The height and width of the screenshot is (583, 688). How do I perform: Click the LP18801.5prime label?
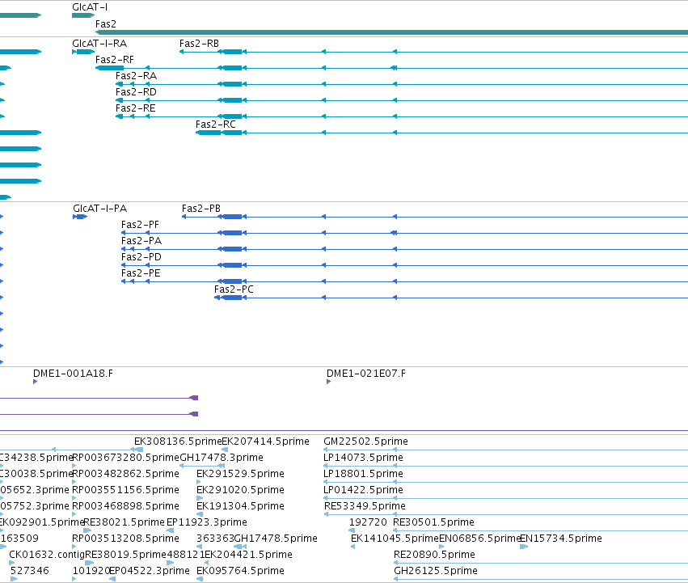pos(363,474)
